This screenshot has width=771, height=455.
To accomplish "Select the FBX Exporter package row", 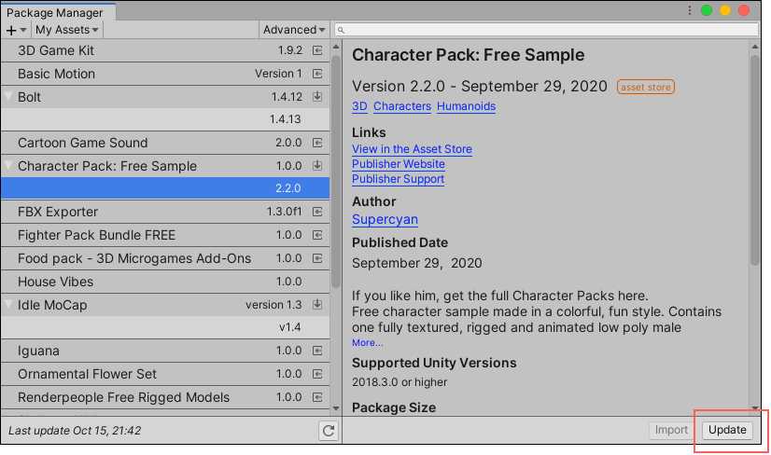I will pyautogui.click(x=165, y=212).
